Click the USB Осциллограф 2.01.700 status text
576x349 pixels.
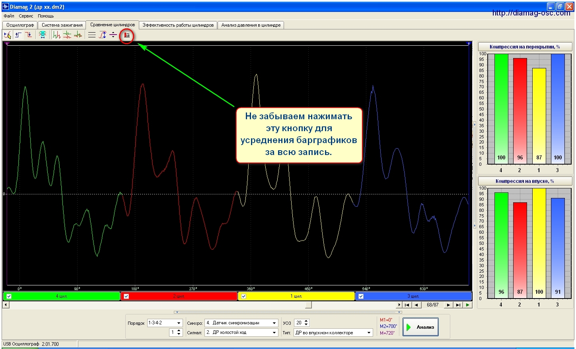point(31,344)
